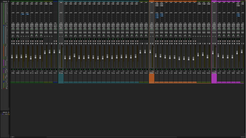Image resolution: width=246 pixels, height=138 pixels.
Task: Open automation mode selector on Vocals track
Action: 214,29
